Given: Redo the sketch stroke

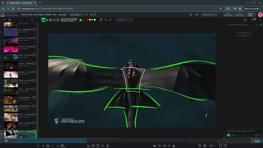Looking at the screenshot, I should [110, 20].
